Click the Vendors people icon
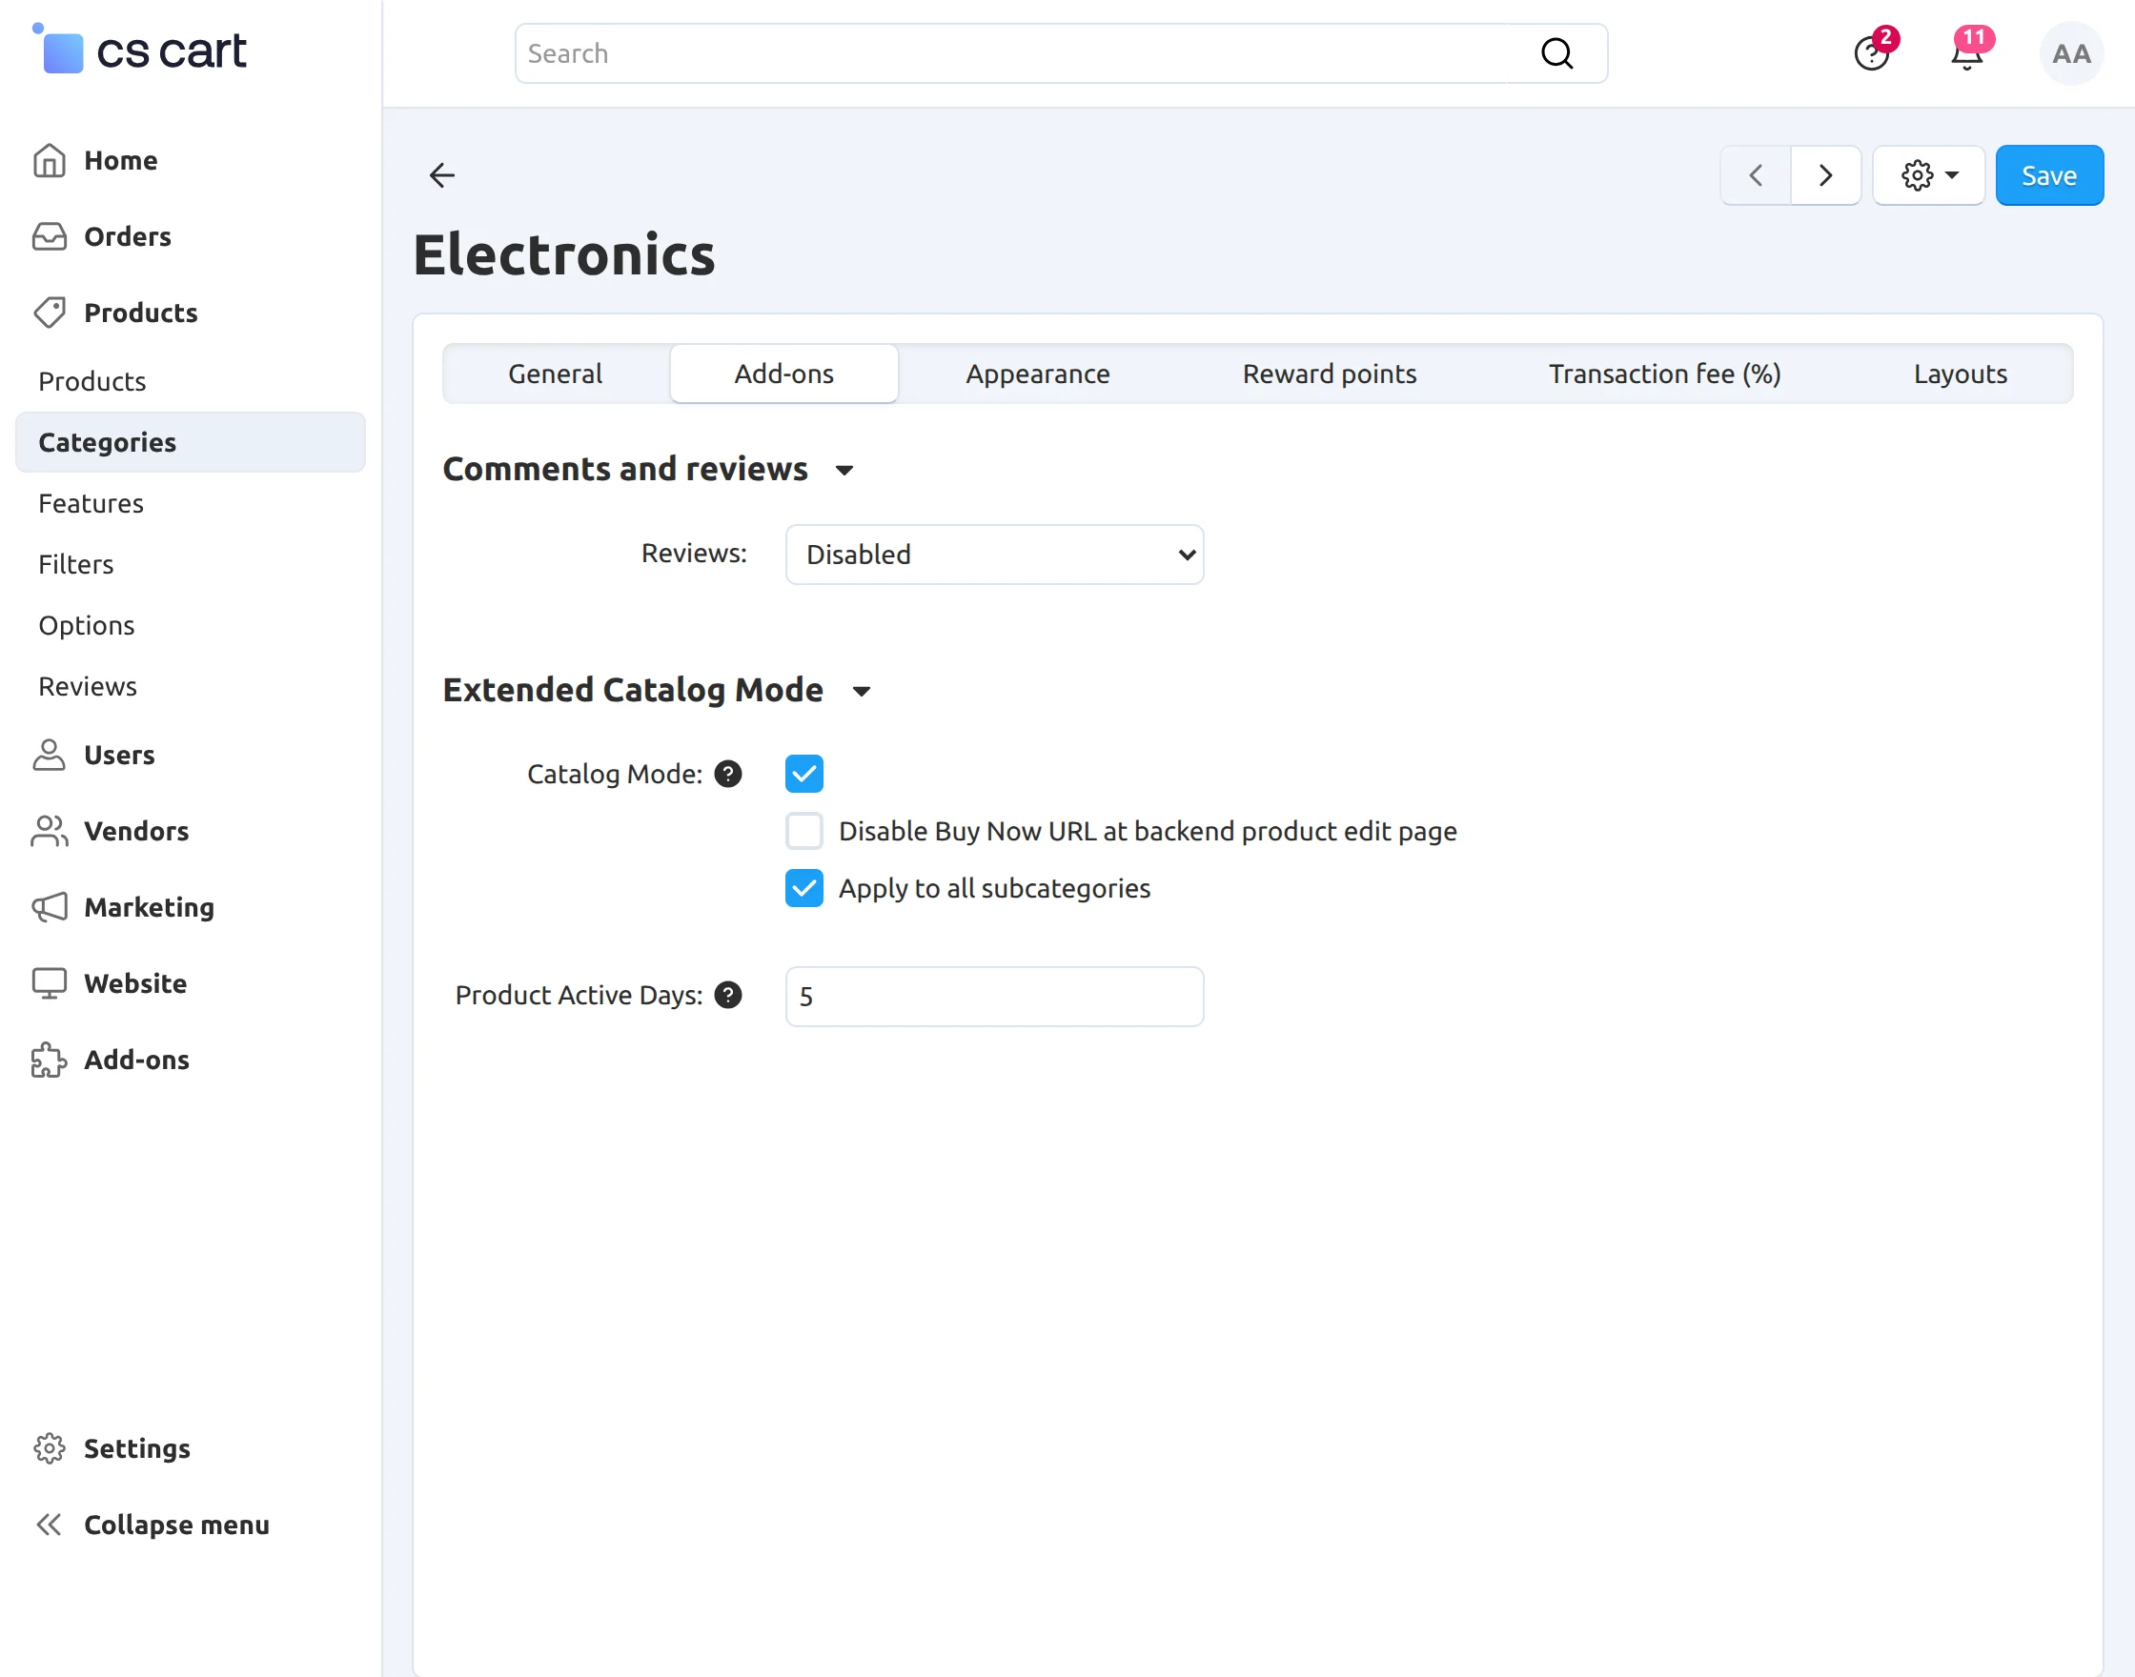This screenshot has width=2135, height=1677. pos(50,831)
